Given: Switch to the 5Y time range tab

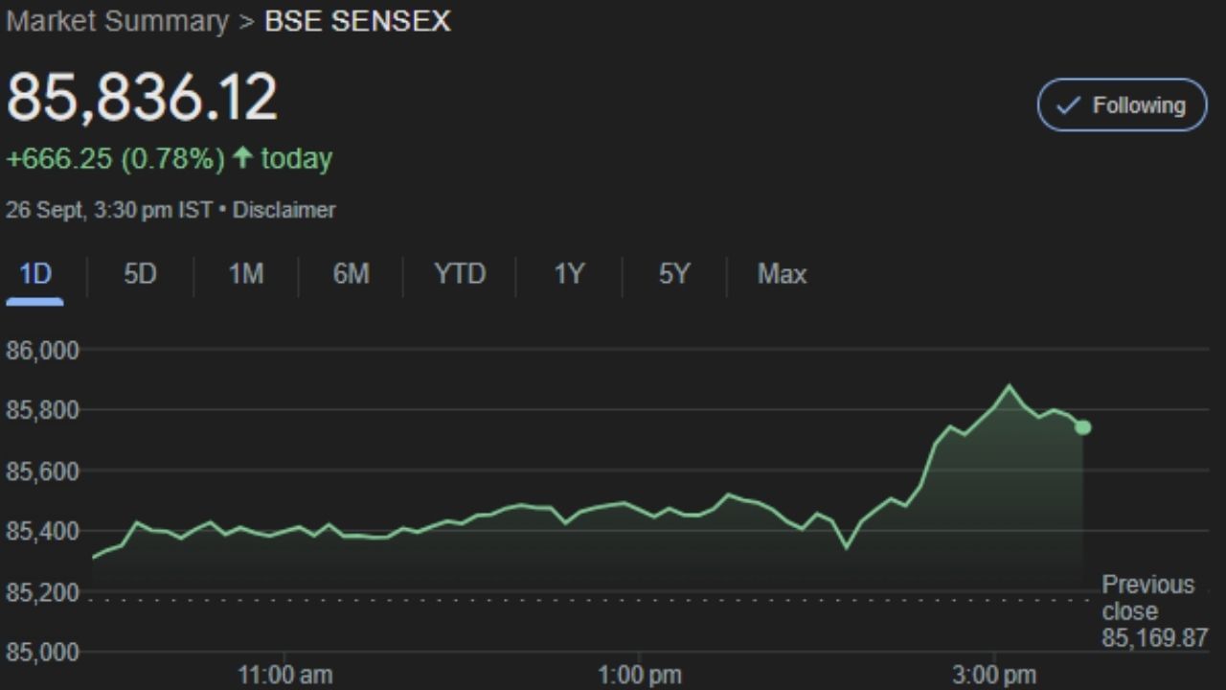Looking at the screenshot, I should tap(673, 275).
